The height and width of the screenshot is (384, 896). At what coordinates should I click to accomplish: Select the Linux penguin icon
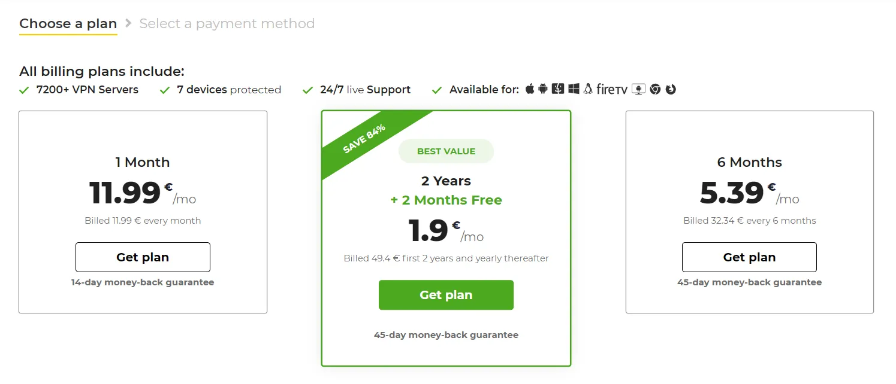coord(588,88)
